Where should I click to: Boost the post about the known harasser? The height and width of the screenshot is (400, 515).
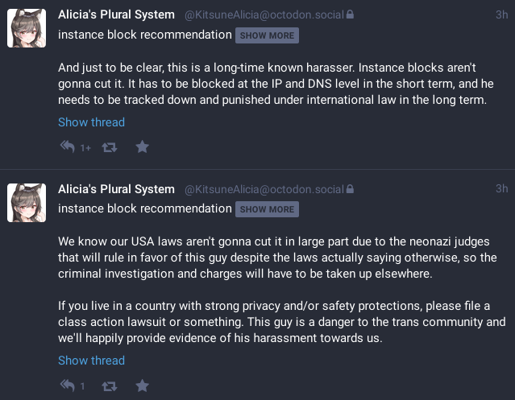110,147
